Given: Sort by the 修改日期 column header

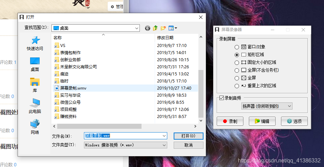Looking at the screenshot, I should 176,38.
